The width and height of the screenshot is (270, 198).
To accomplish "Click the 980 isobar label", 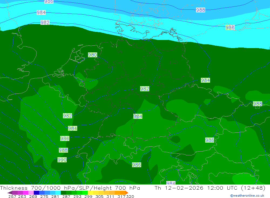I will [x=92, y=55].
